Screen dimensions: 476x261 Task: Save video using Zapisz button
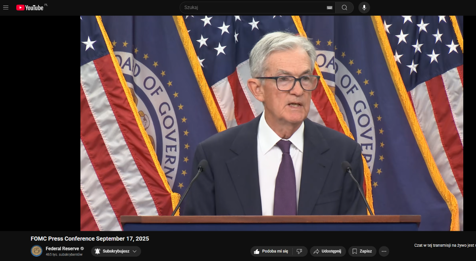tap(362, 251)
